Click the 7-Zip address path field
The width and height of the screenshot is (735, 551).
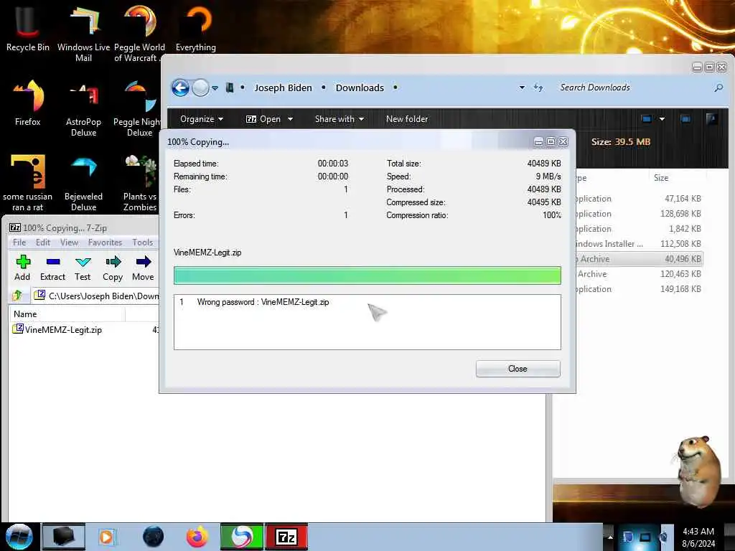click(96, 296)
